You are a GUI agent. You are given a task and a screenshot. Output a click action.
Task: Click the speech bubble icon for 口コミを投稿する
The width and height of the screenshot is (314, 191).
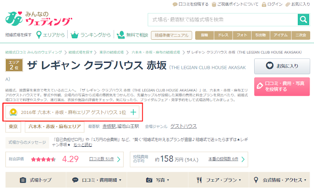175,4
